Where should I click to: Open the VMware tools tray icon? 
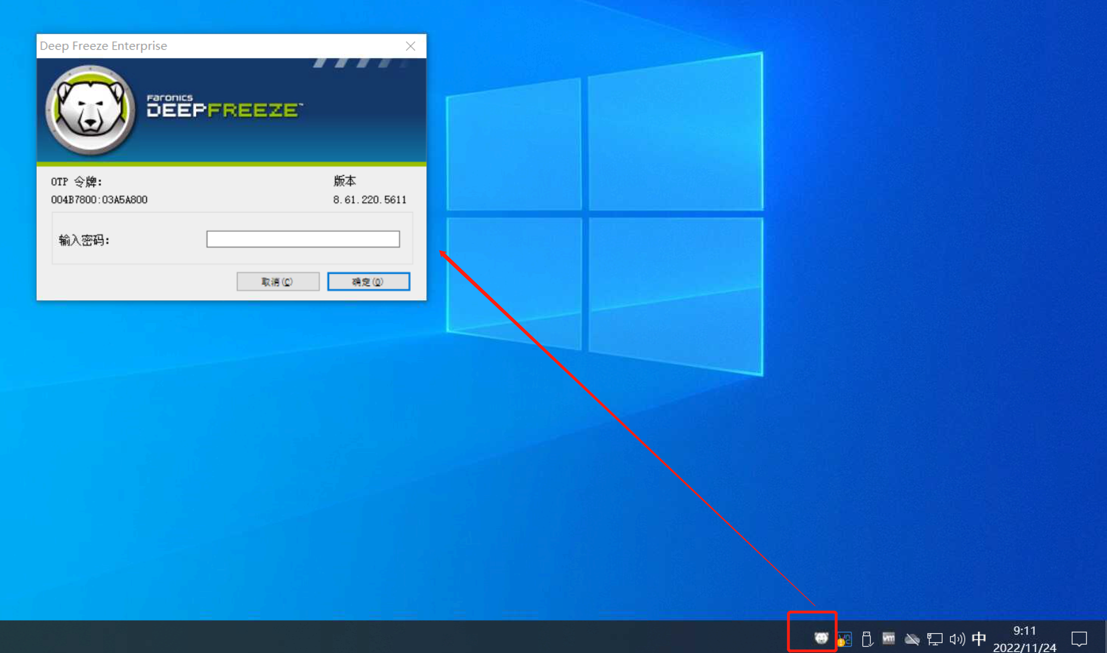click(888, 638)
